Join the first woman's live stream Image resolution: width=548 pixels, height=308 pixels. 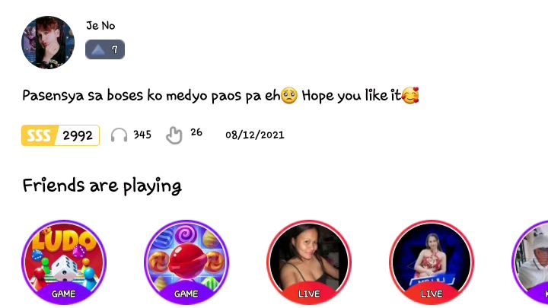[x=309, y=262]
